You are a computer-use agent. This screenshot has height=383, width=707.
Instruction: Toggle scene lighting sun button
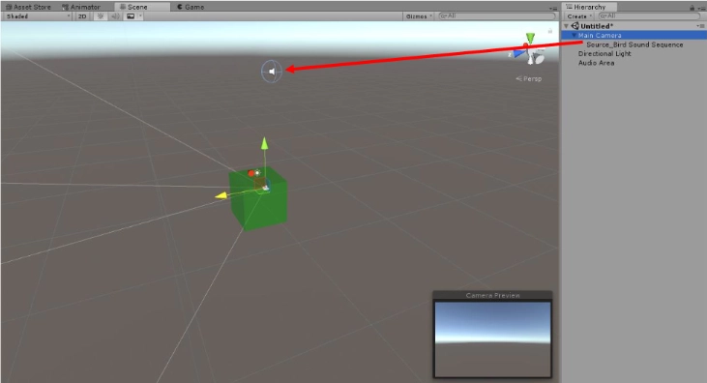100,16
